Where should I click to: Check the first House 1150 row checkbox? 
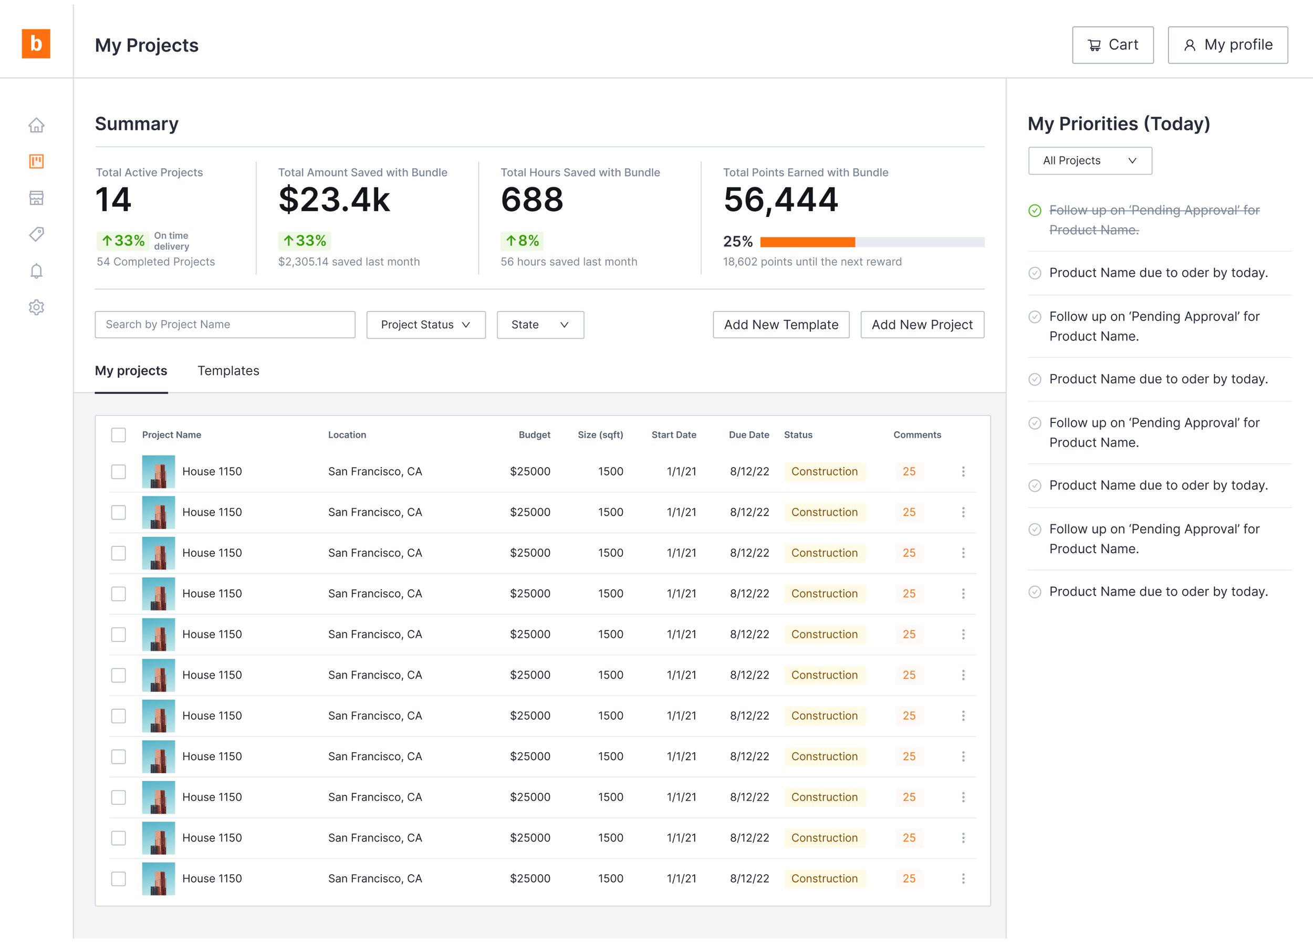pyautogui.click(x=118, y=472)
